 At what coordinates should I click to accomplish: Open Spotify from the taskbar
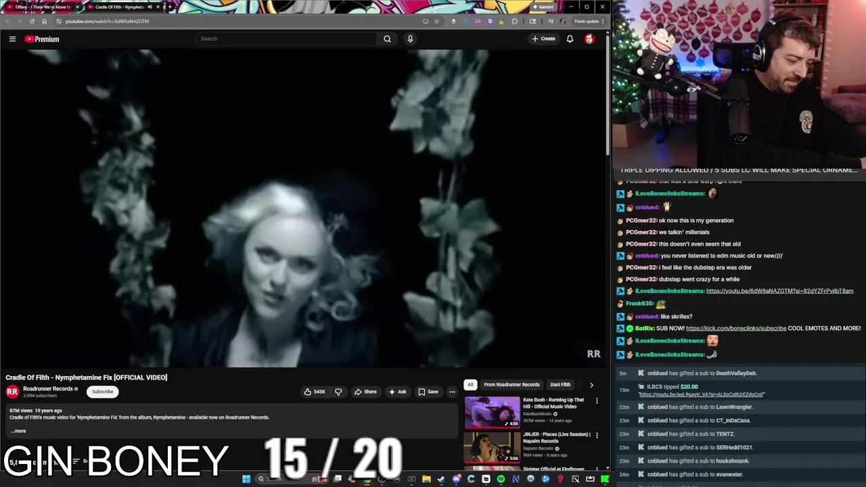tap(501, 479)
